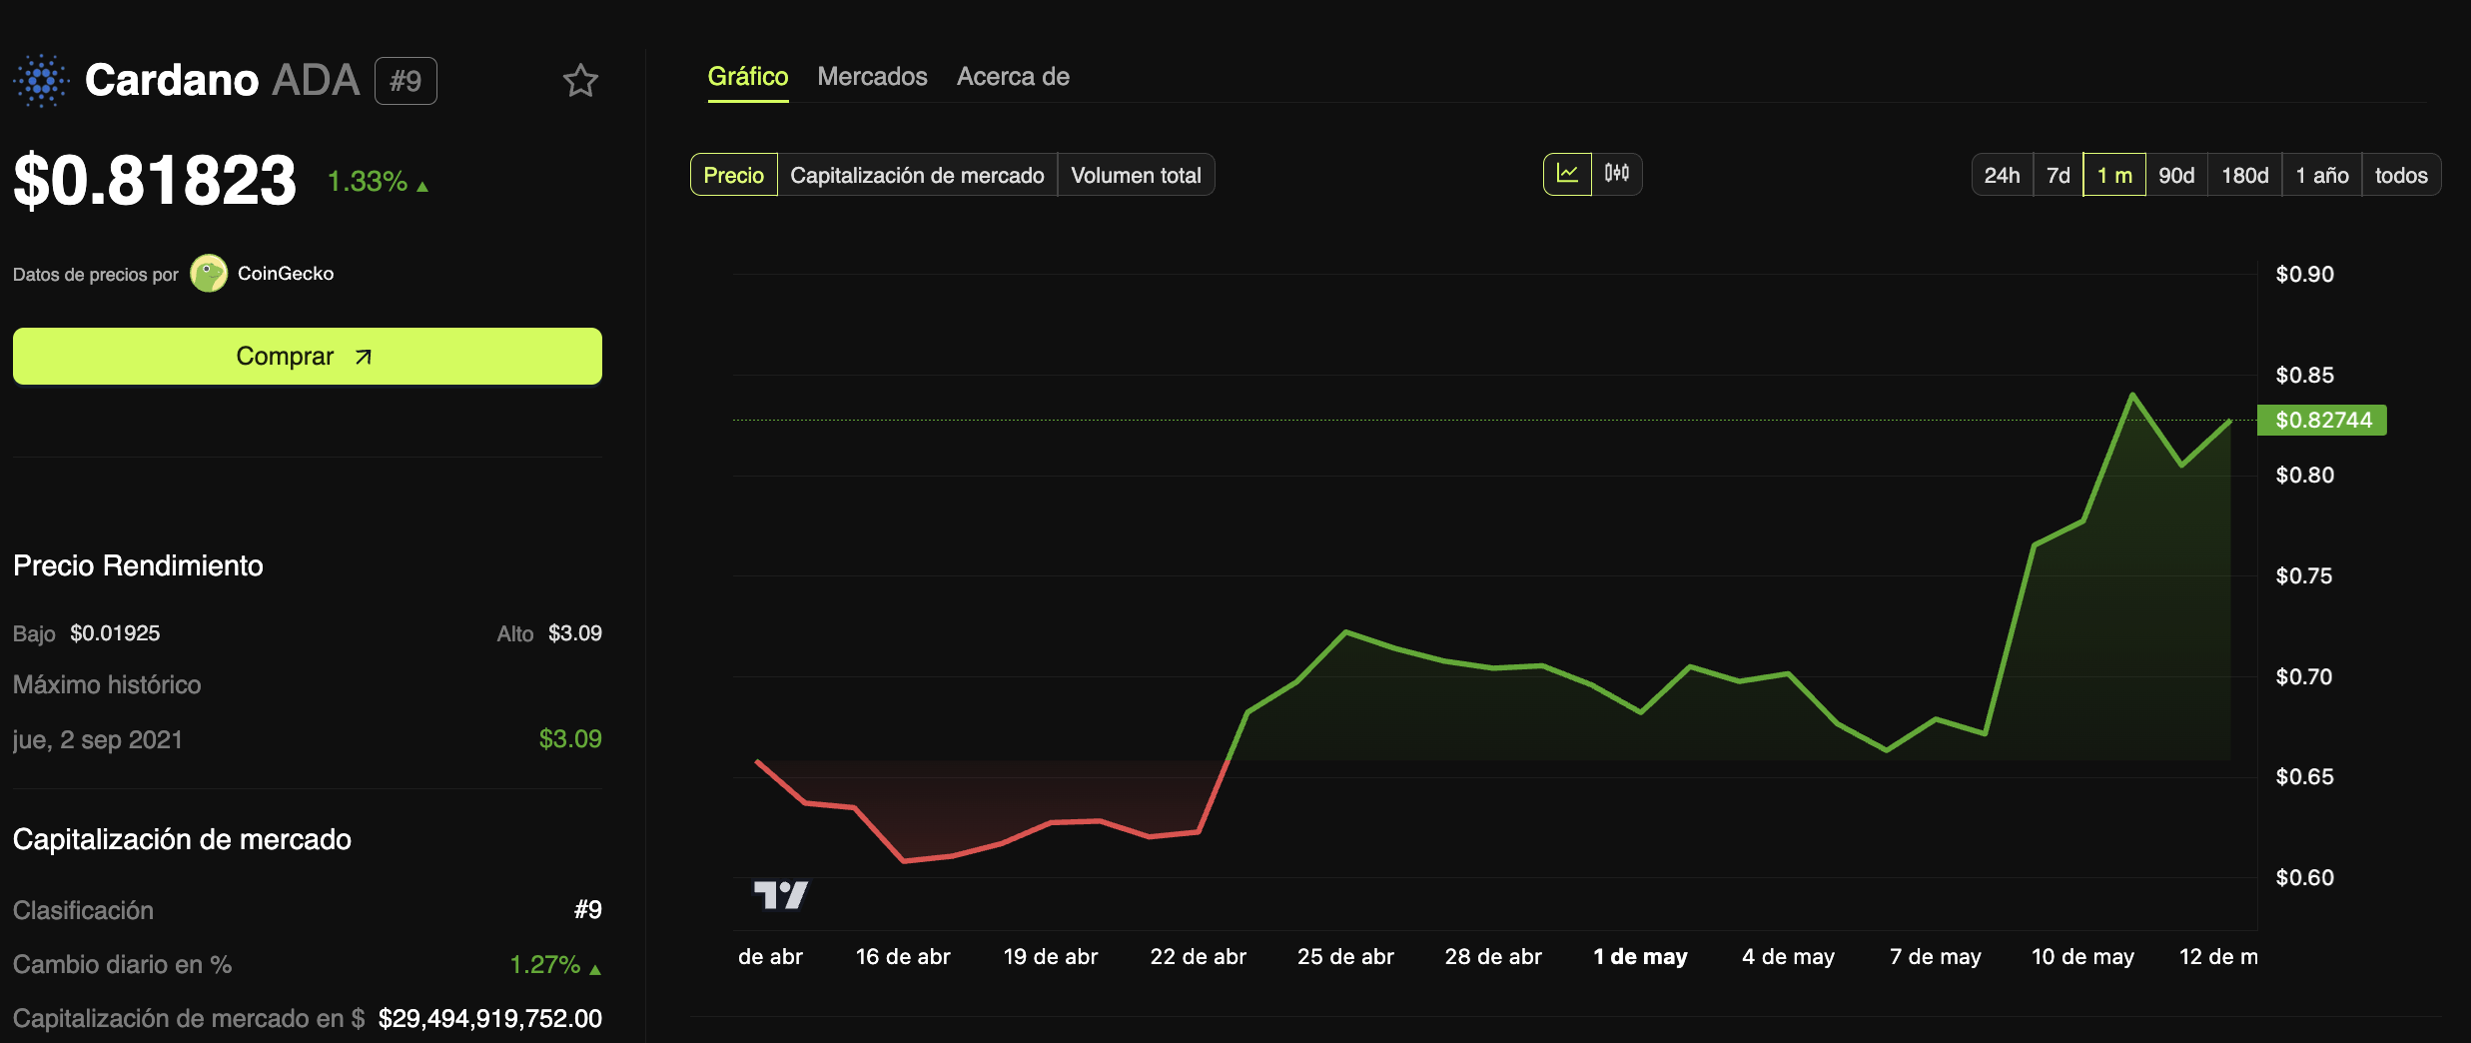The width and height of the screenshot is (2471, 1043).
Task: Click the Clasificación #9 value
Action: (588, 910)
